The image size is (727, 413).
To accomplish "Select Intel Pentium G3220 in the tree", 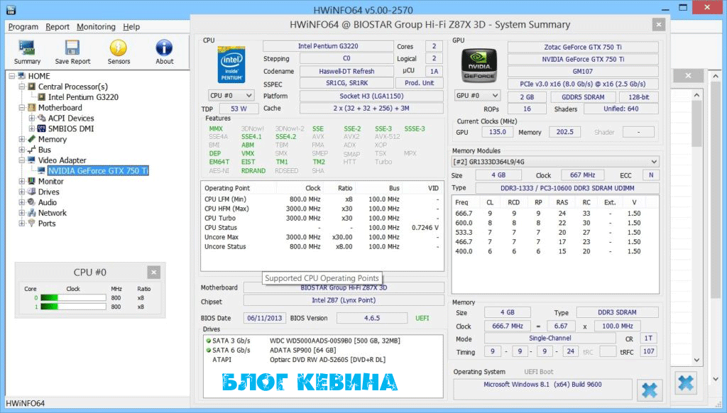I will click(x=83, y=97).
